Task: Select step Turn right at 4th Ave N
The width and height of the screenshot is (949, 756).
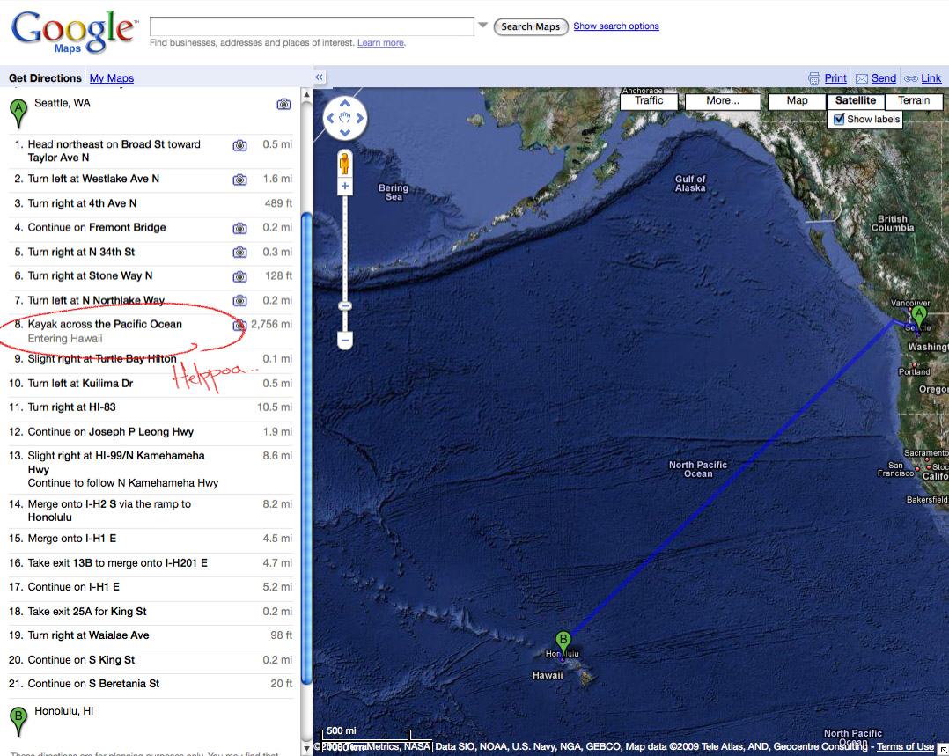Action: tap(151, 204)
